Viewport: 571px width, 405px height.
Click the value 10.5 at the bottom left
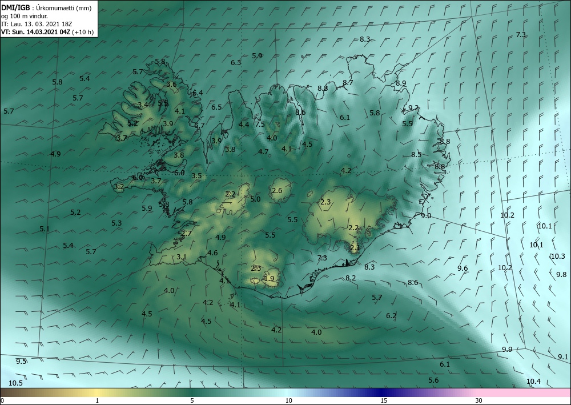click(15, 383)
